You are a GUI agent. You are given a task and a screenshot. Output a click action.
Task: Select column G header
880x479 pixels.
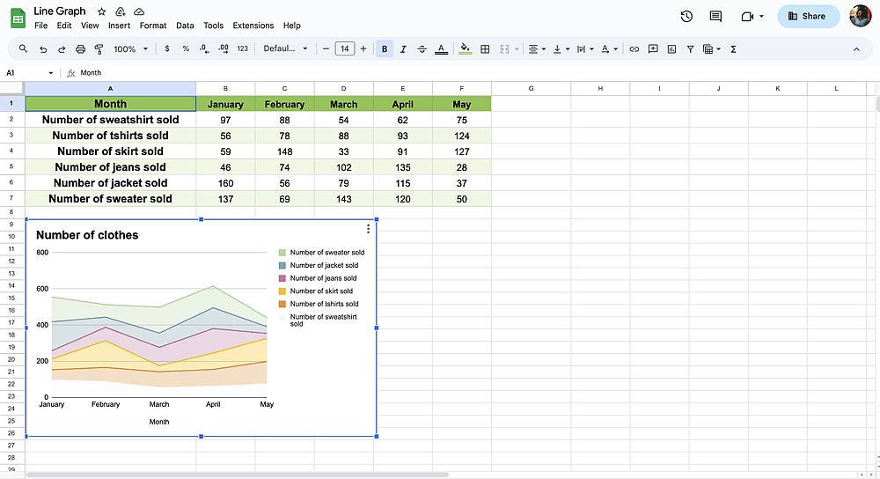click(531, 89)
